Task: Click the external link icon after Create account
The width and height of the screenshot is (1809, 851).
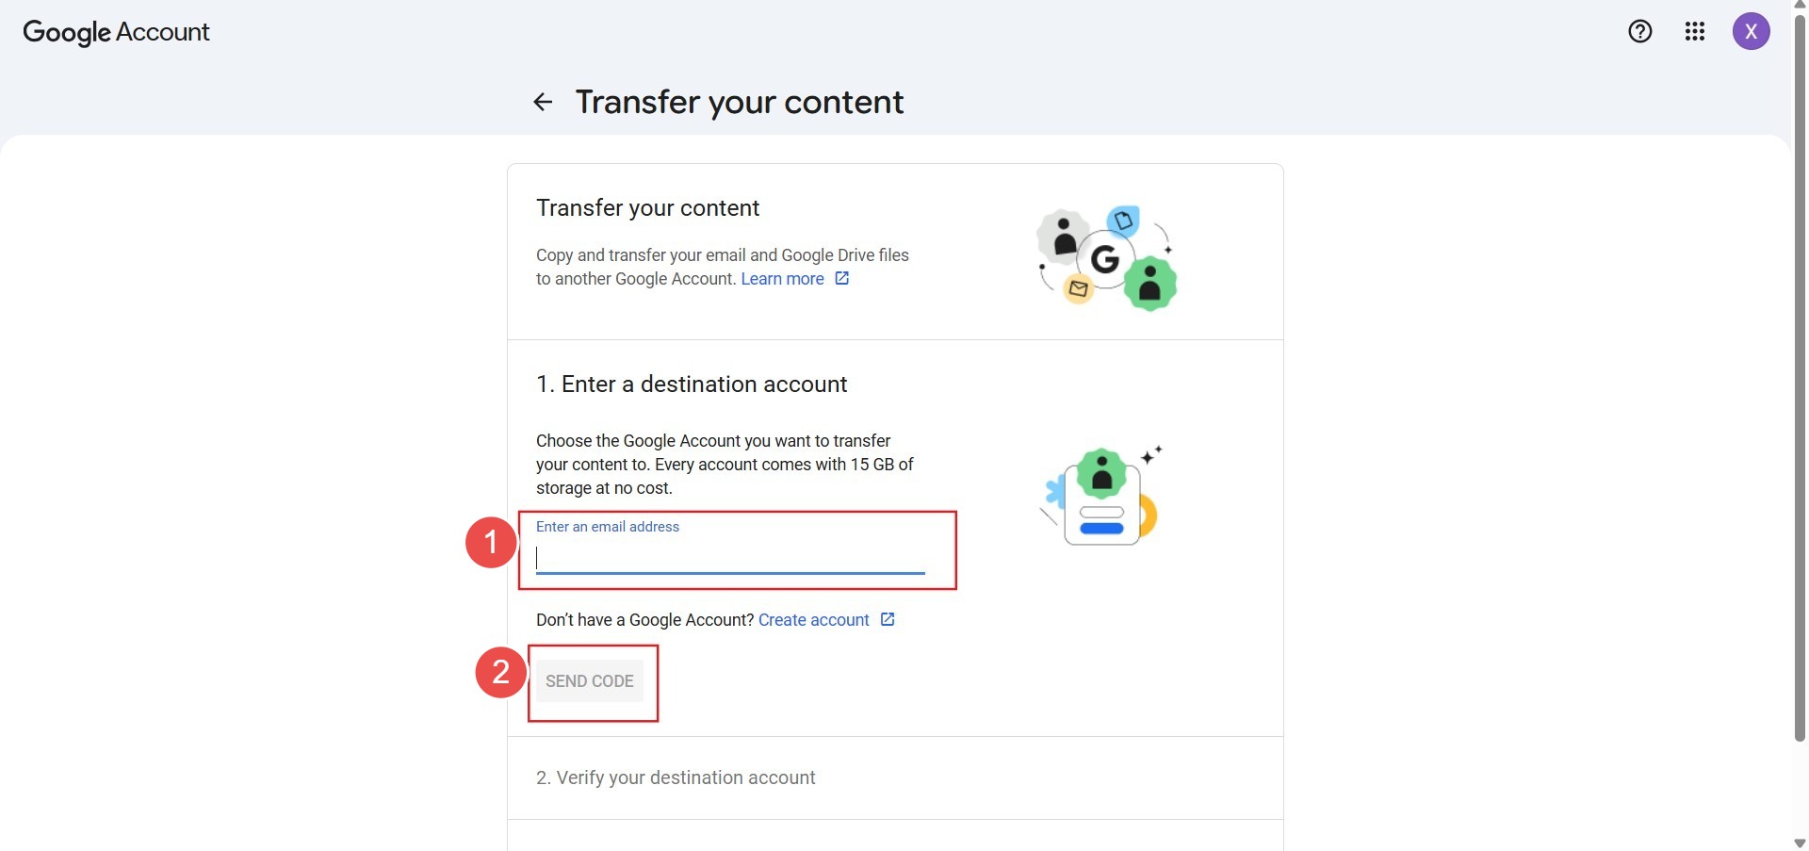Action: (888, 619)
